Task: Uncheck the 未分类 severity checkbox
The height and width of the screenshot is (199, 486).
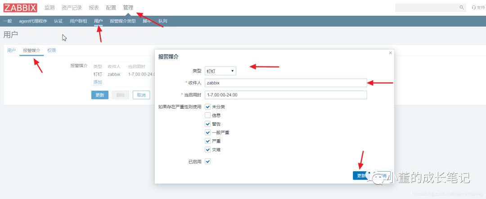Action: [x=207, y=107]
